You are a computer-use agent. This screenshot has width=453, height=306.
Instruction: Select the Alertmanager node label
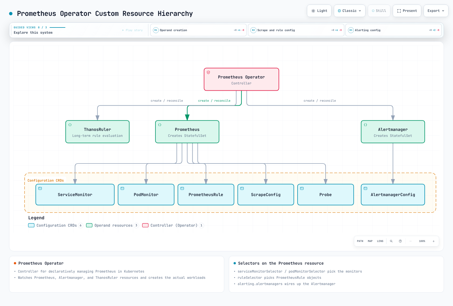click(393, 129)
